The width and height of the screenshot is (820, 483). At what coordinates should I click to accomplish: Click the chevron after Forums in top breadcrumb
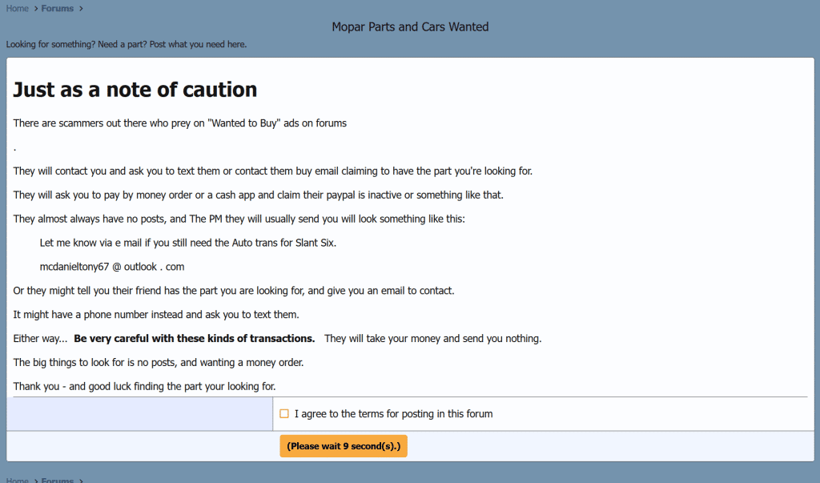click(x=81, y=9)
